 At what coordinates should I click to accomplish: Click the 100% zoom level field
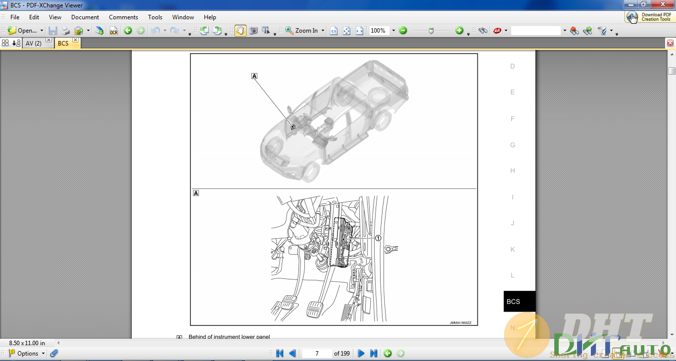click(379, 31)
